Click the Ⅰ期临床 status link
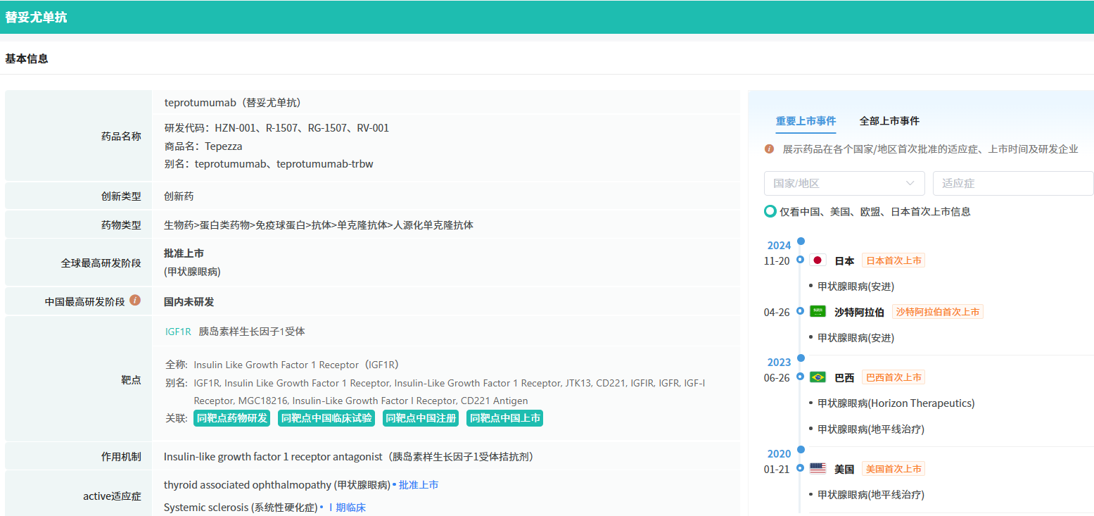This screenshot has width=1094, height=516. coord(346,508)
